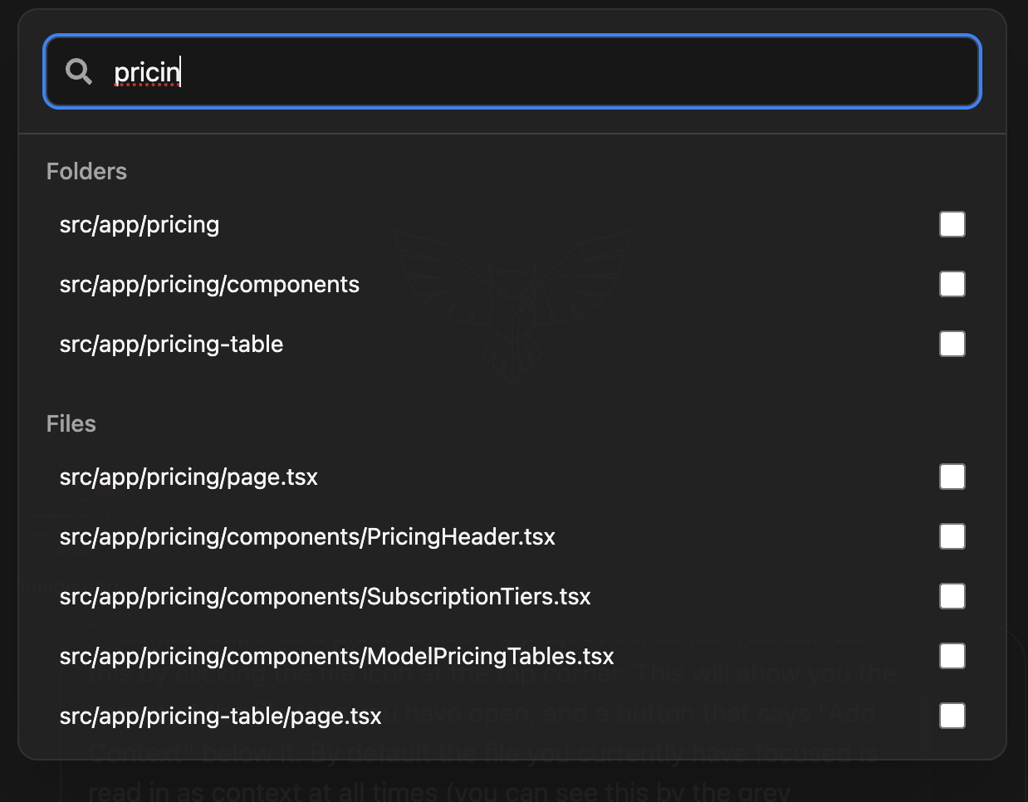Check the ModelPricingTables.tsx checkbox
The image size is (1028, 802).
952,656
